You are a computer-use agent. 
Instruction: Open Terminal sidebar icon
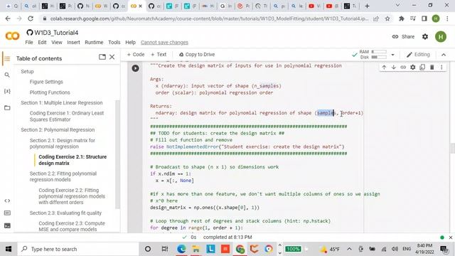pyautogui.click(x=7, y=225)
